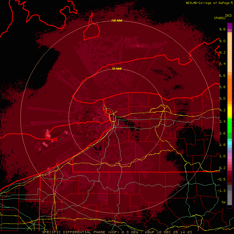Screen dimensions: 234x234
Task: Click the 100 NMI range ring label
Action: coord(117,21)
